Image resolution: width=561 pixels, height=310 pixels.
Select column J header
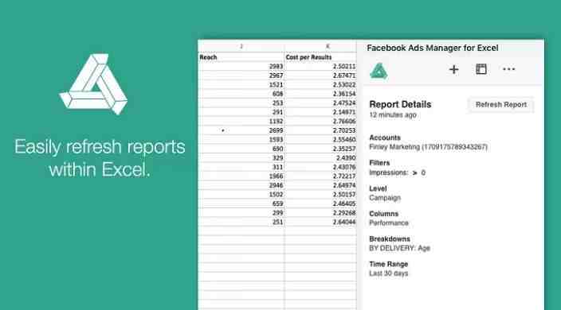pyautogui.click(x=241, y=46)
